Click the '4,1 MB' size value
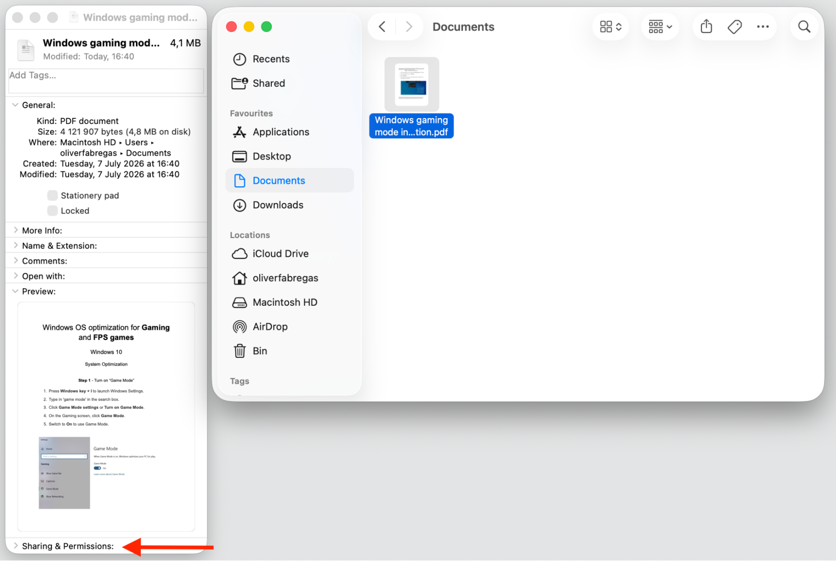The width and height of the screenshot is (836, 561). 185,43
